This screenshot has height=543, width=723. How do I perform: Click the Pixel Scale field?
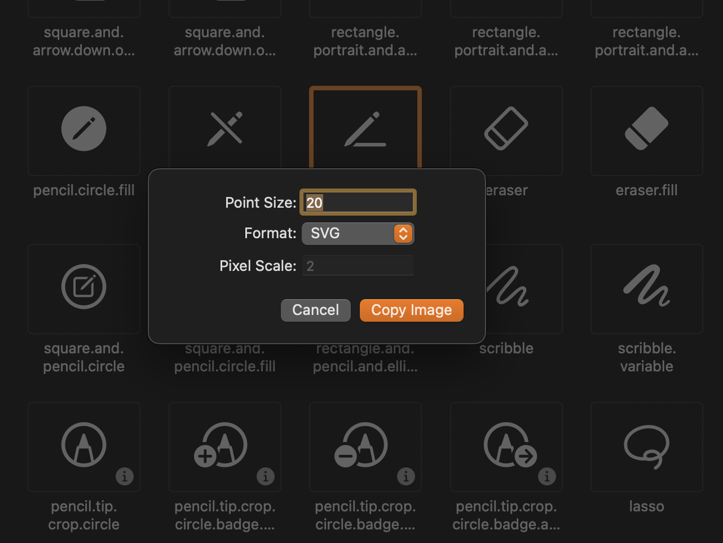pyautogui.click(x=358, y=265)
